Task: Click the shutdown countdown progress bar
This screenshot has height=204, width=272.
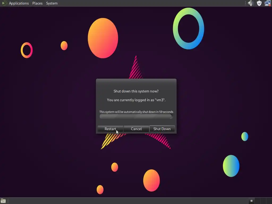Action: click(136, 116)
